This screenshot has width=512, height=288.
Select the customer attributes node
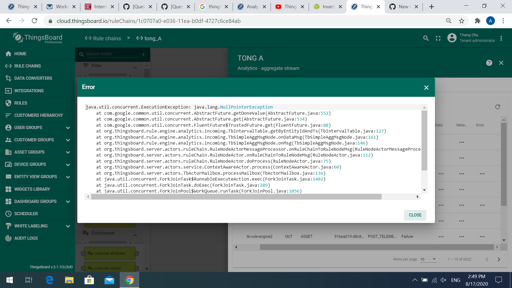(110, 253)
